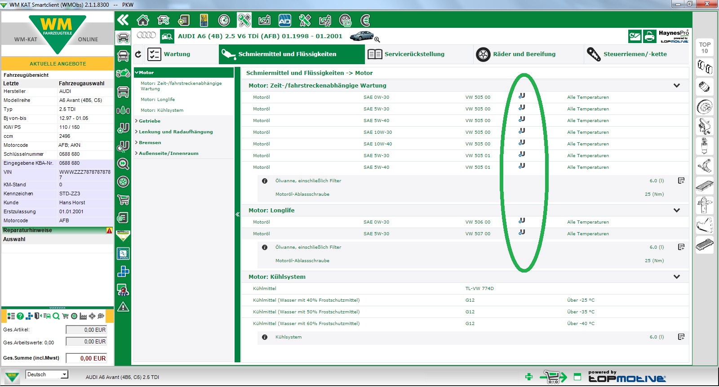The image size is (719, 387).
Task: Open oil filter cartridge parts icon
Action: point(705,87)
